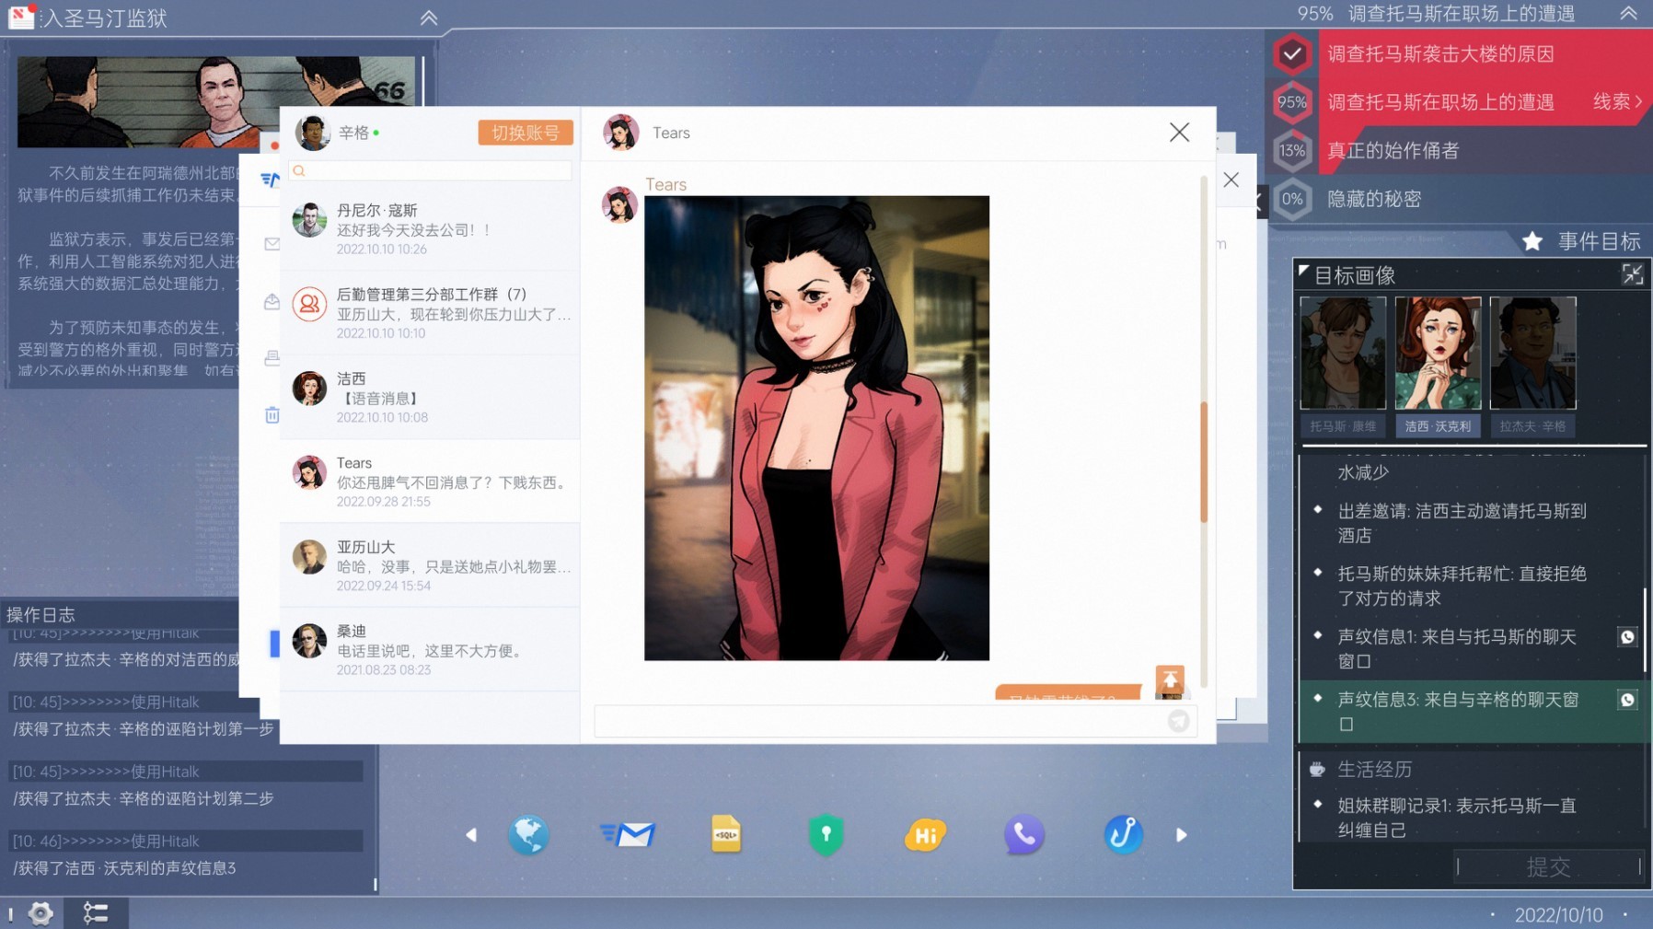Select the 托马斯·康维 portrait
Image resolution: width=1653 pixels, height=929 pixels.
[x=1343, y=353]
